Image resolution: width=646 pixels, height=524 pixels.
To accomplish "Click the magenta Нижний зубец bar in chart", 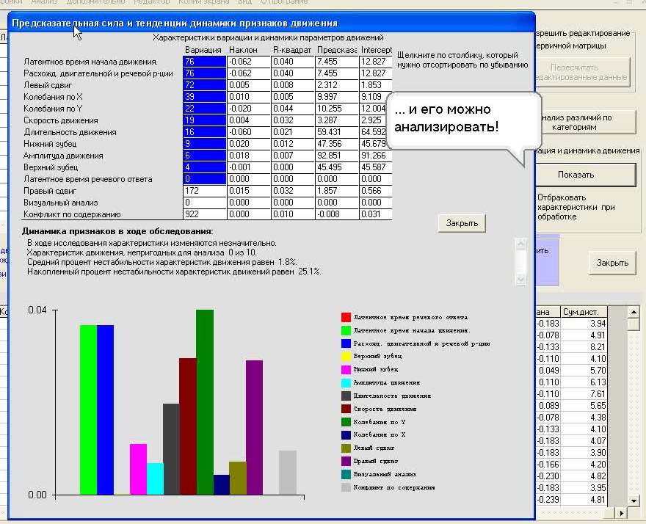I will (139, 469).
